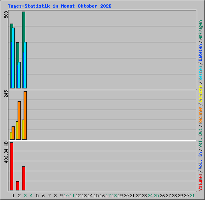Select the orange Rechner bar for day 2
The height and width of the screenshot is (200, 205).
19,120
